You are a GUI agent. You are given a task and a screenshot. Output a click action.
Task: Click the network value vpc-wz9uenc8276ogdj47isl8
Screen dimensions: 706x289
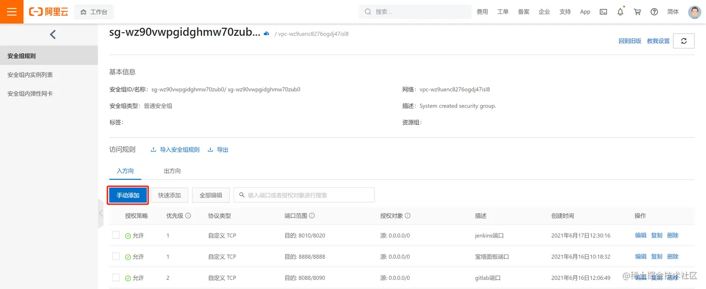click(455, 89)
